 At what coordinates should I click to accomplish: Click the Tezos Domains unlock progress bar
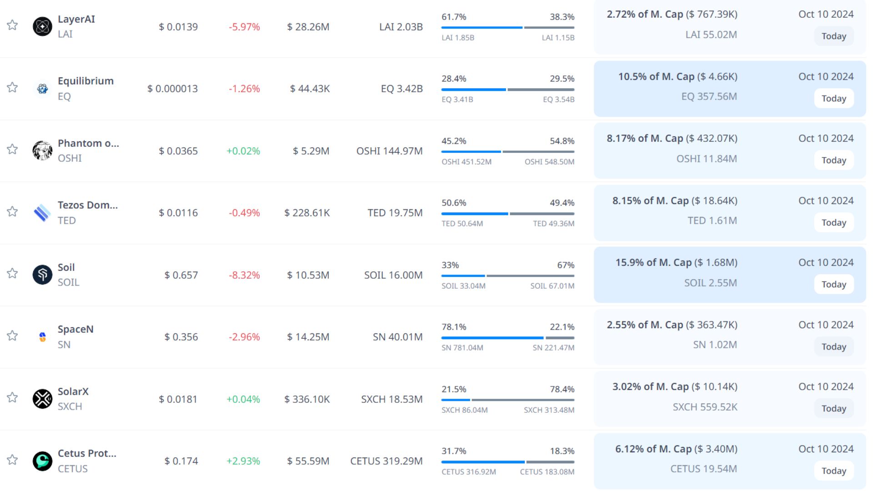[x=507, y=214]
